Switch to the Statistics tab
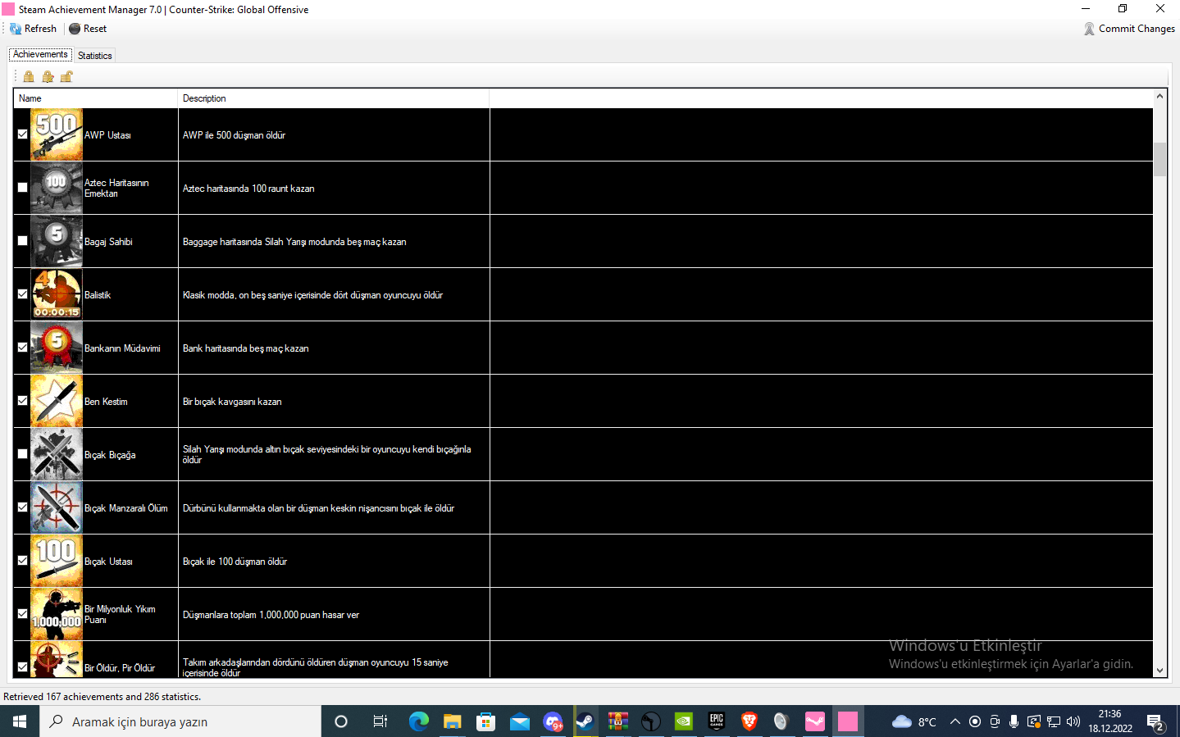Image resolution: width=1180 pixels, height=737 pixels. 95,56
